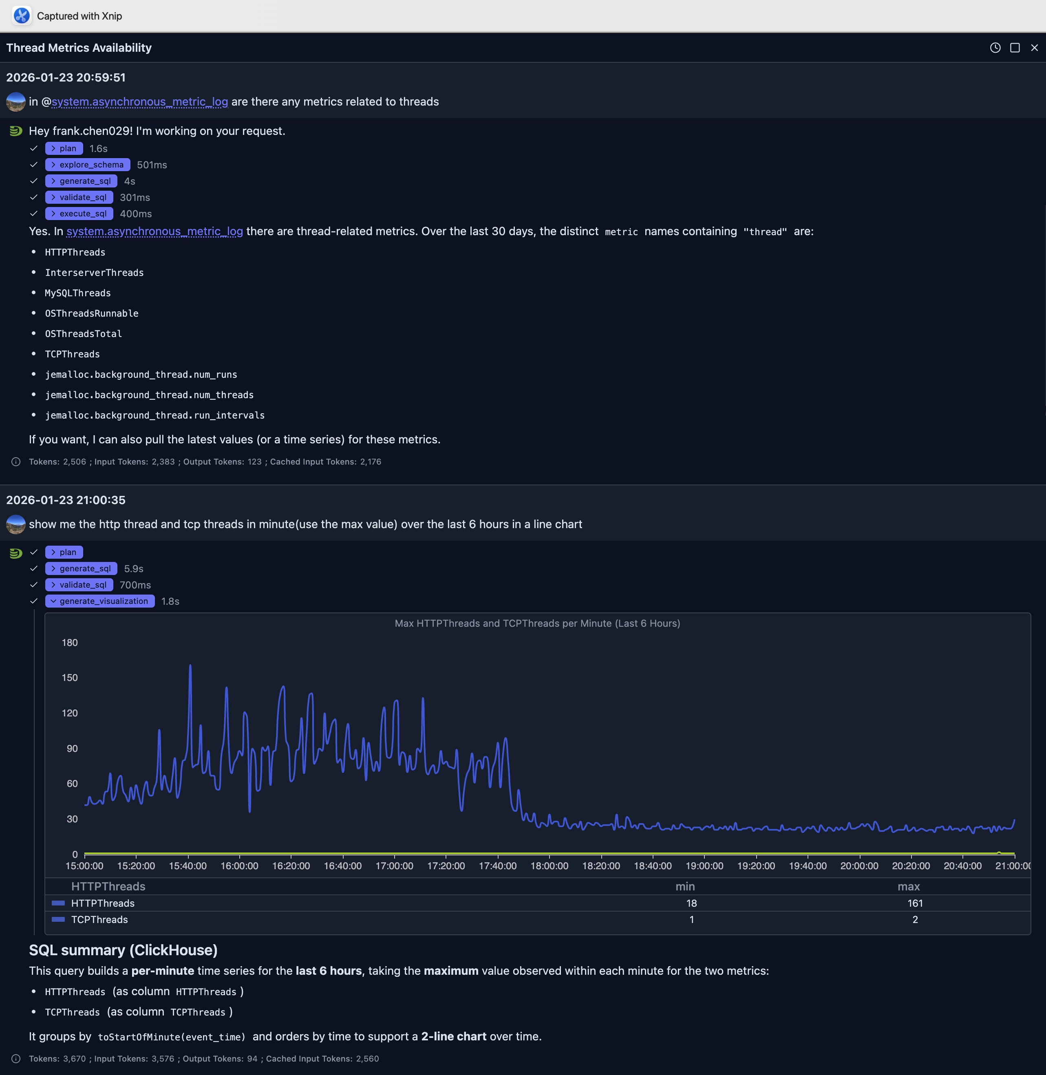Image resolution: width=1046 pixels, height=1075 pixels.
Task: Click the user avatar next to the second question
Action: [15, 524]
